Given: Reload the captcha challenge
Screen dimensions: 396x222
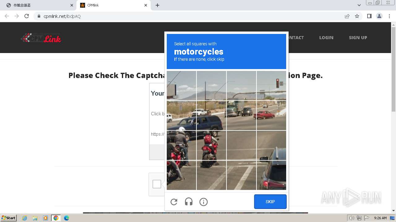Looking at the screenshot, I should point(174,202).
